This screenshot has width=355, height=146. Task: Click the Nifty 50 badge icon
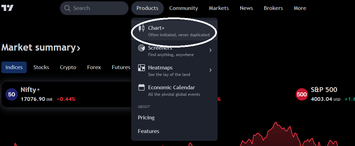point(12,94)
